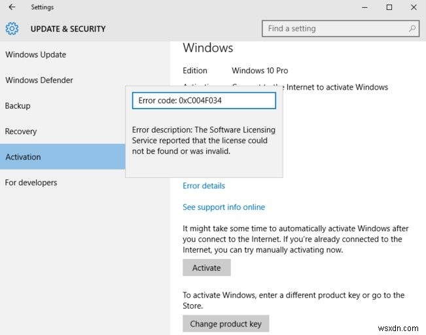Select Backup in sidebar
Screen dimensions: 426x335
18,106
